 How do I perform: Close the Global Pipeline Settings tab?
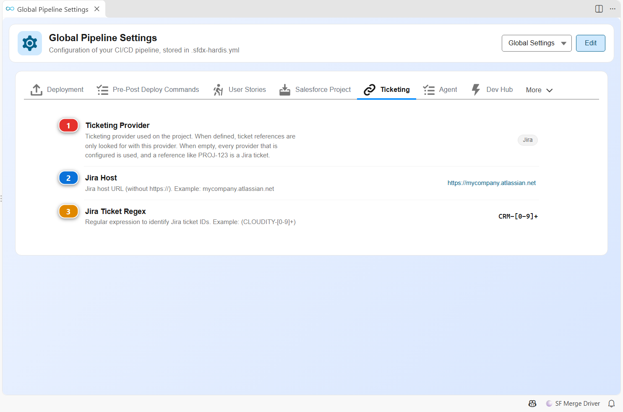tap(97, 9)
